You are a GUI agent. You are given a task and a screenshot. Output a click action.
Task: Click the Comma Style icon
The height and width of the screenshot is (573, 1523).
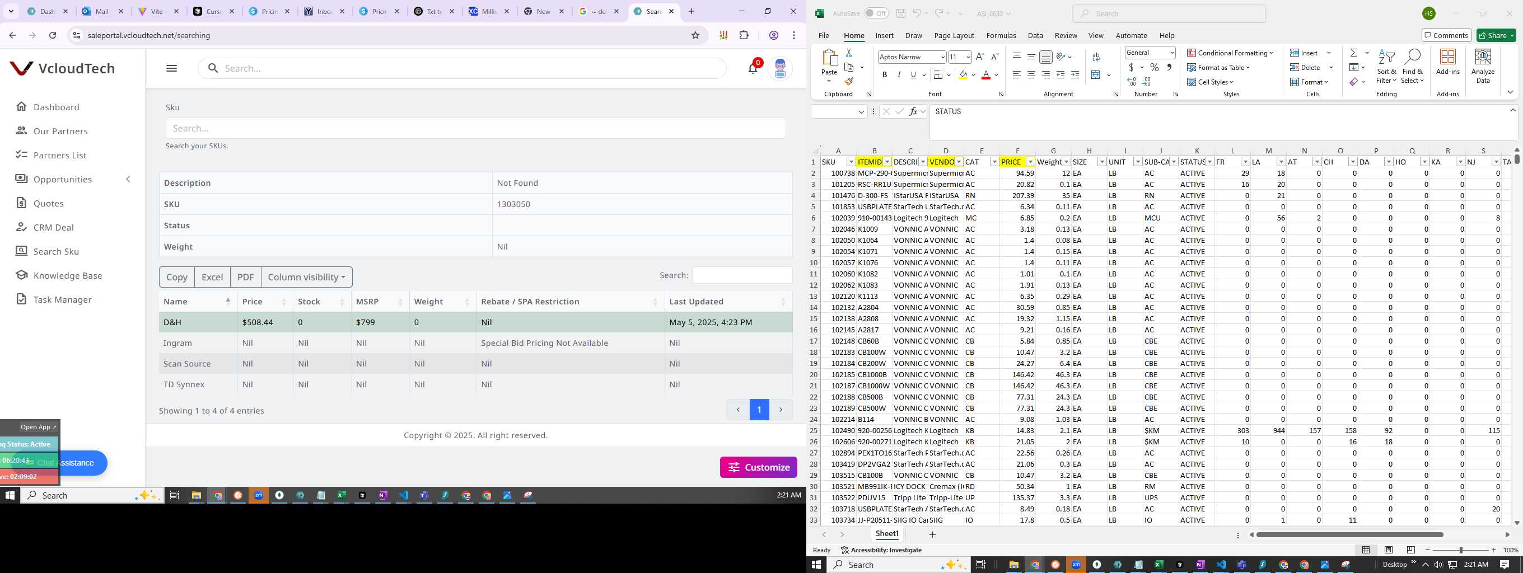click(1169, 67)
